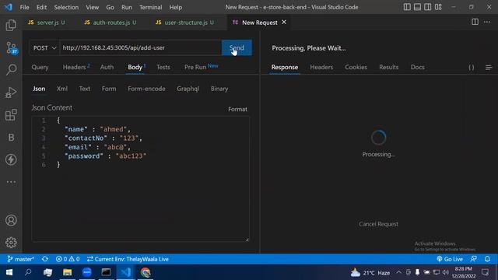
Task: Switch to the Query tab
Action: 40,68
